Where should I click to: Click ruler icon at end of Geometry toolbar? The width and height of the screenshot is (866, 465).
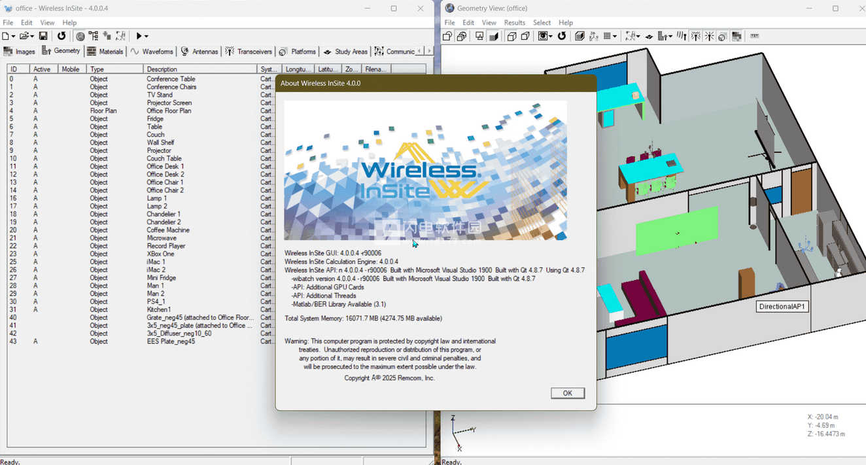coord(754,37)
